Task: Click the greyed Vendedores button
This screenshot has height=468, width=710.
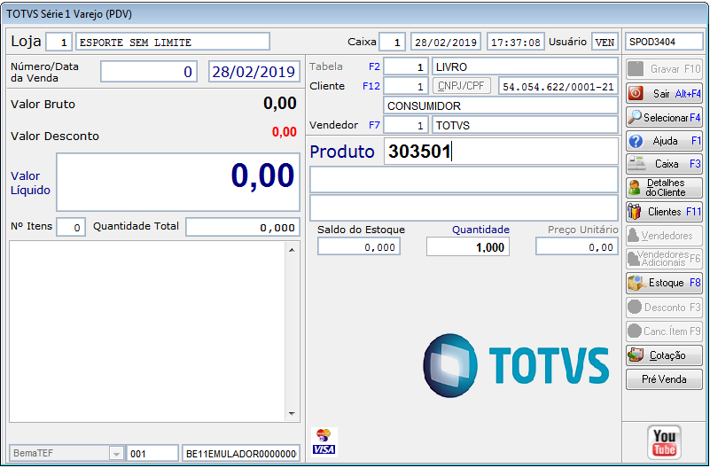Action: 664,236
